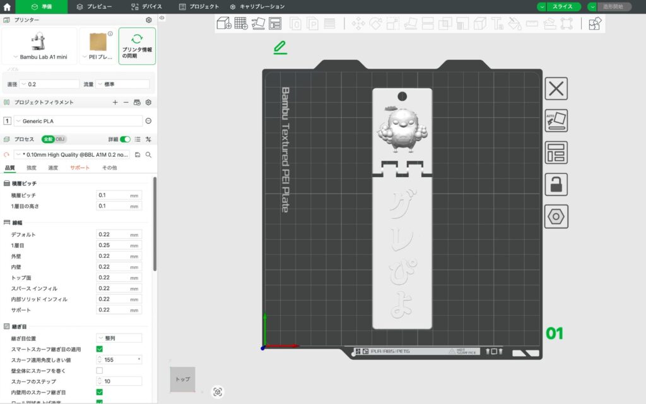Select the その他 process tab
Image resolution: width=646 pixels, height=404 pixels.
[x=110, y=168]
